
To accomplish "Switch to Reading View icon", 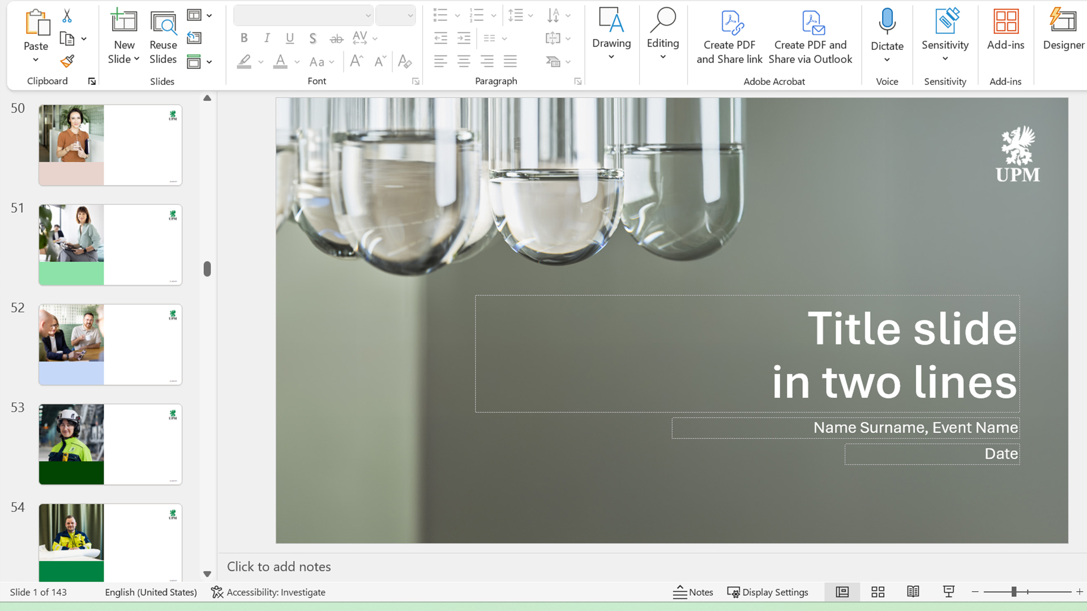I will click(x=913, y=592).
